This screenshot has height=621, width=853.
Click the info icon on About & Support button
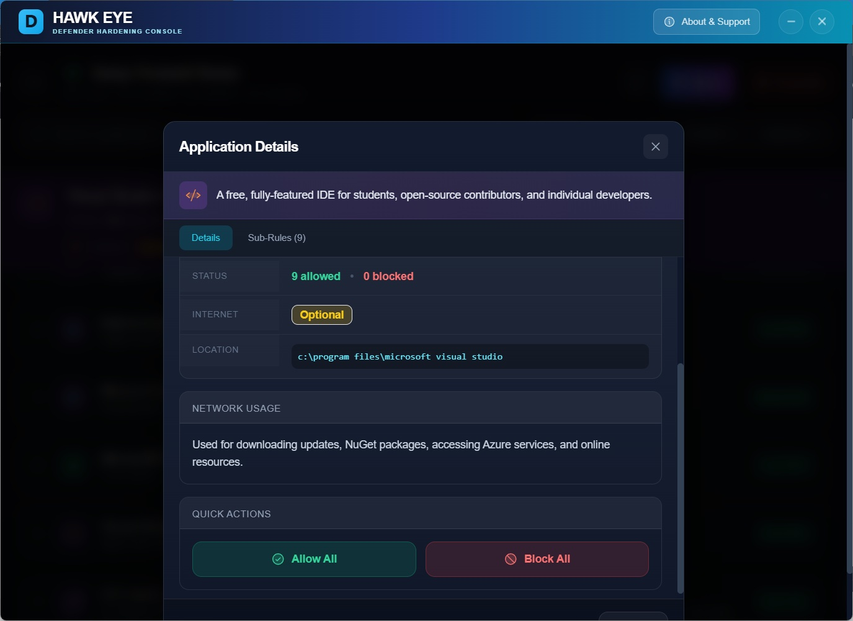point(669,21)
